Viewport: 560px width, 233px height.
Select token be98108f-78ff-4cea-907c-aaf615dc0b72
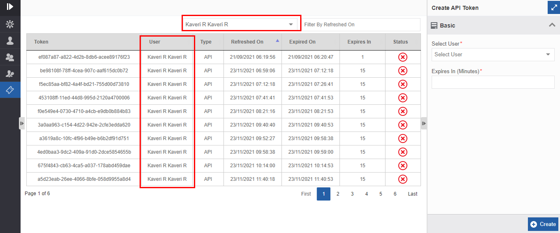coord(84,71)
